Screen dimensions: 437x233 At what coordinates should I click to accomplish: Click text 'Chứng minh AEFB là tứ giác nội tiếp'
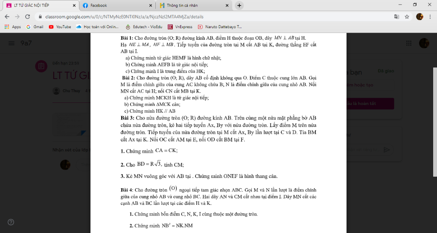click(169, 65)
